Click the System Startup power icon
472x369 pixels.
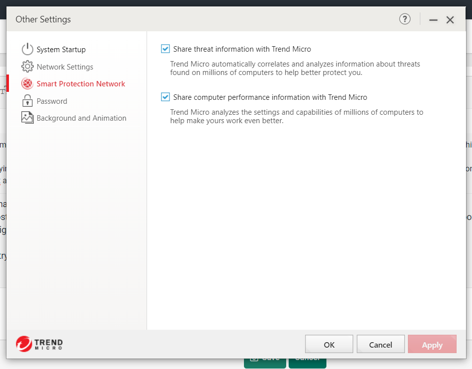[x=27, y=49]
